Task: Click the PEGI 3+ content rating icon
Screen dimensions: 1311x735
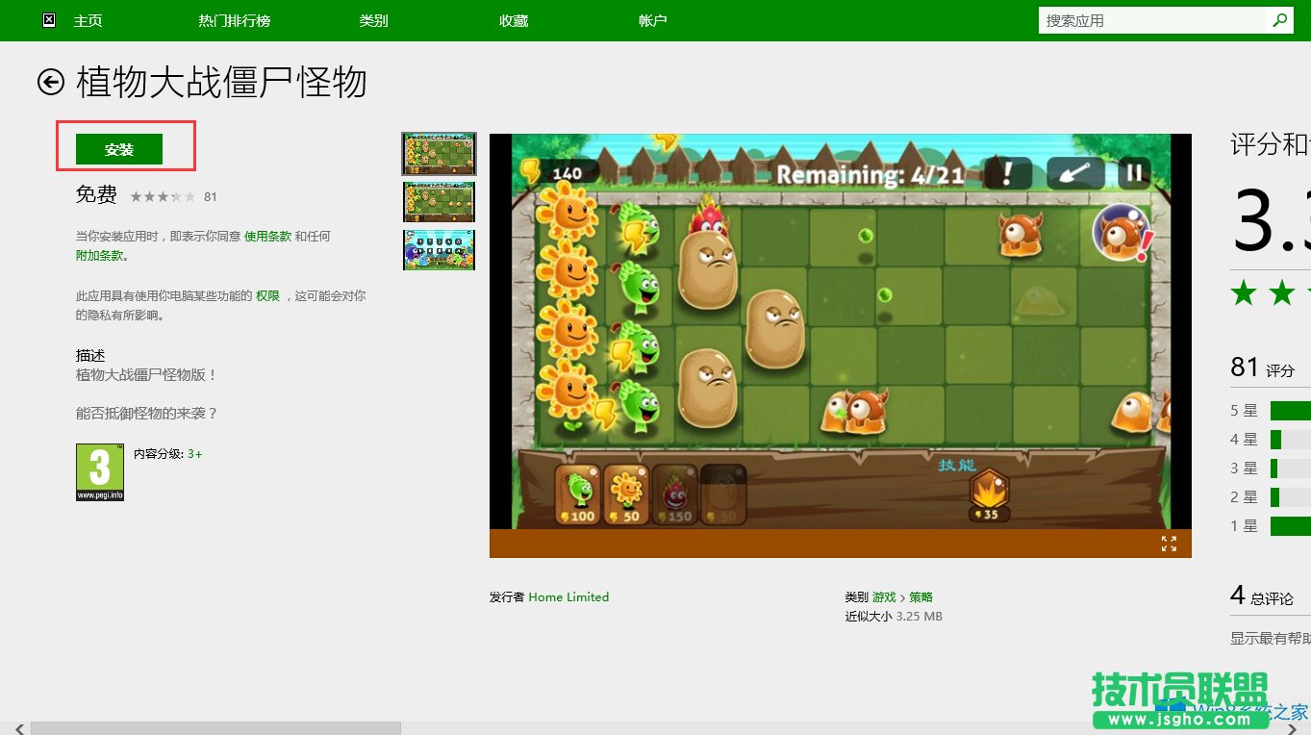Action: pyautogui.click(x=99, y=471)
